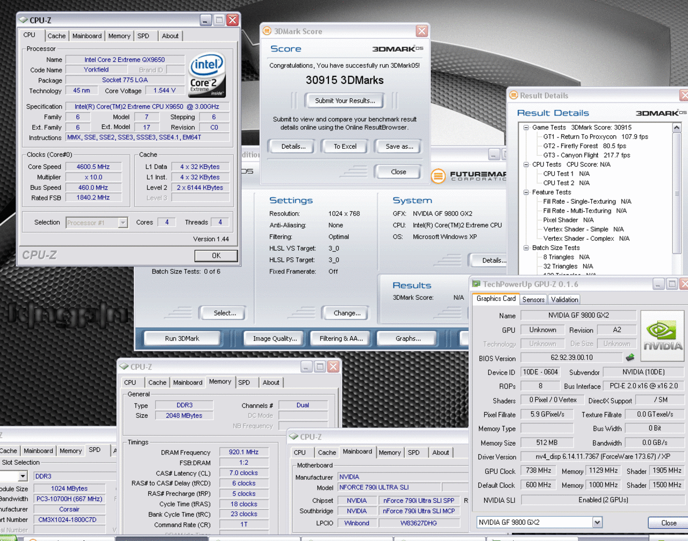Image resolution: width=688 pixels, height=541 pixels.
Task: Click the 32 Triangles row
Action: (x=568, y=266)
